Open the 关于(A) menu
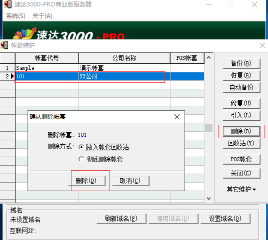Screen dimensions: 268x240 coord(42,16)
